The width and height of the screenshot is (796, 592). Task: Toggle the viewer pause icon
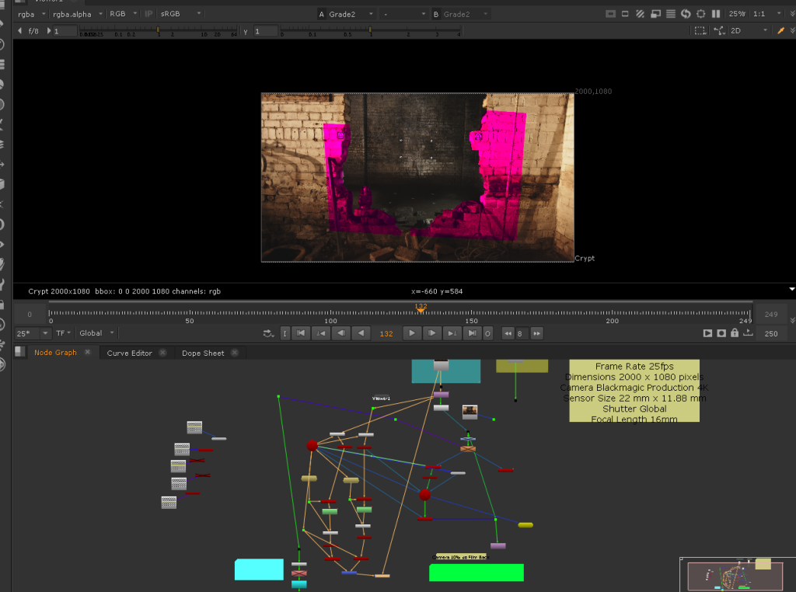pos(716,14)
